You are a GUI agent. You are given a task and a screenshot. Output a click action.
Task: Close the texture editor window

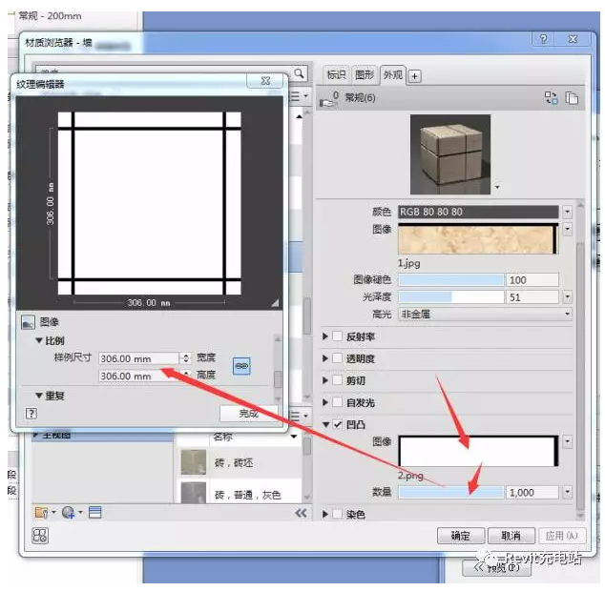266,81
